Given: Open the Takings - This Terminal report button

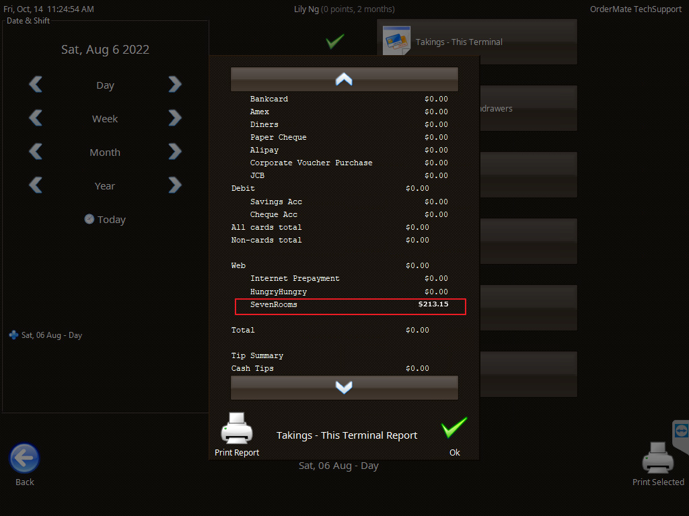Looking at the screenshot, I should click(477, 42).
